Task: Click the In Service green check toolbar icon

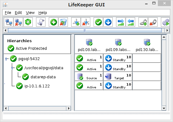Action: (98, 22)
